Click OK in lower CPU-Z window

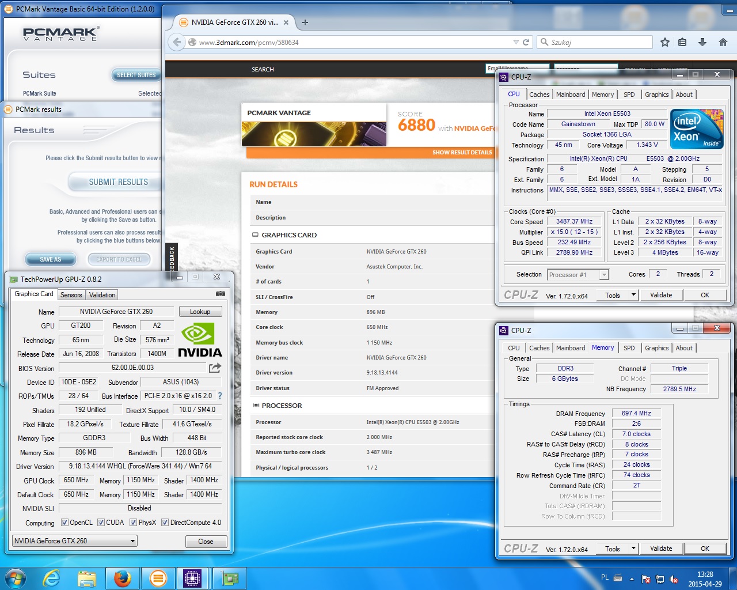click(x=705, y=549)
